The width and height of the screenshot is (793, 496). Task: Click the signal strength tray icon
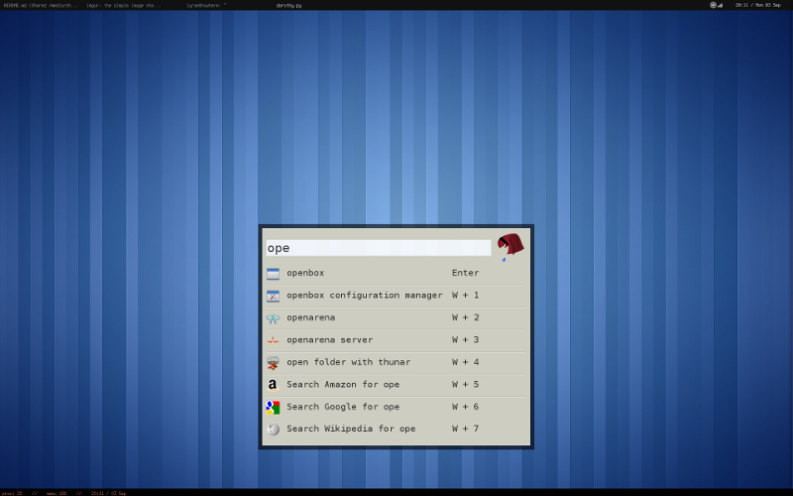(x=720, y=6)
